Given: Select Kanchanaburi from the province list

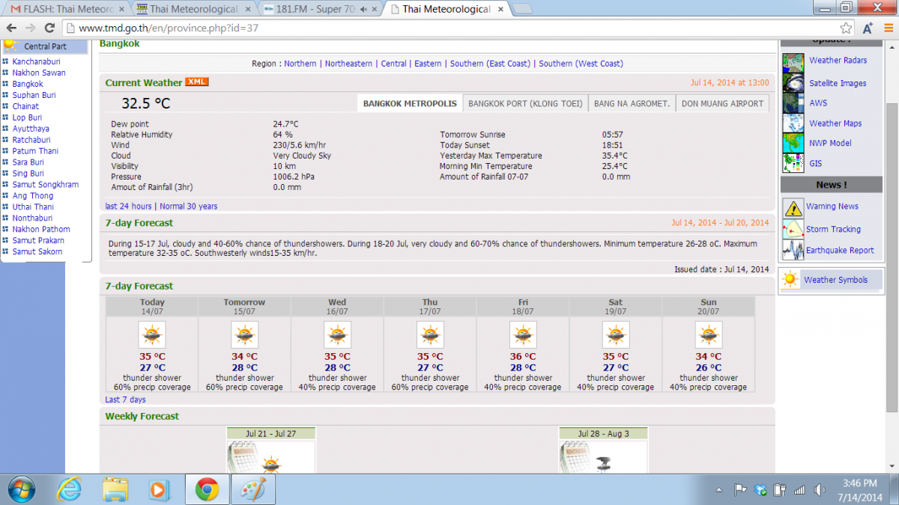Looking at the screenshot, I should (36, 61).
